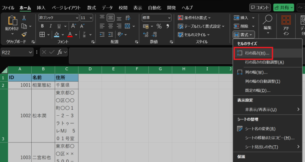The width and height of the screenshot is (305, 162).
Task: Open the ファイル tab
Action: click(x=8, y=8)
